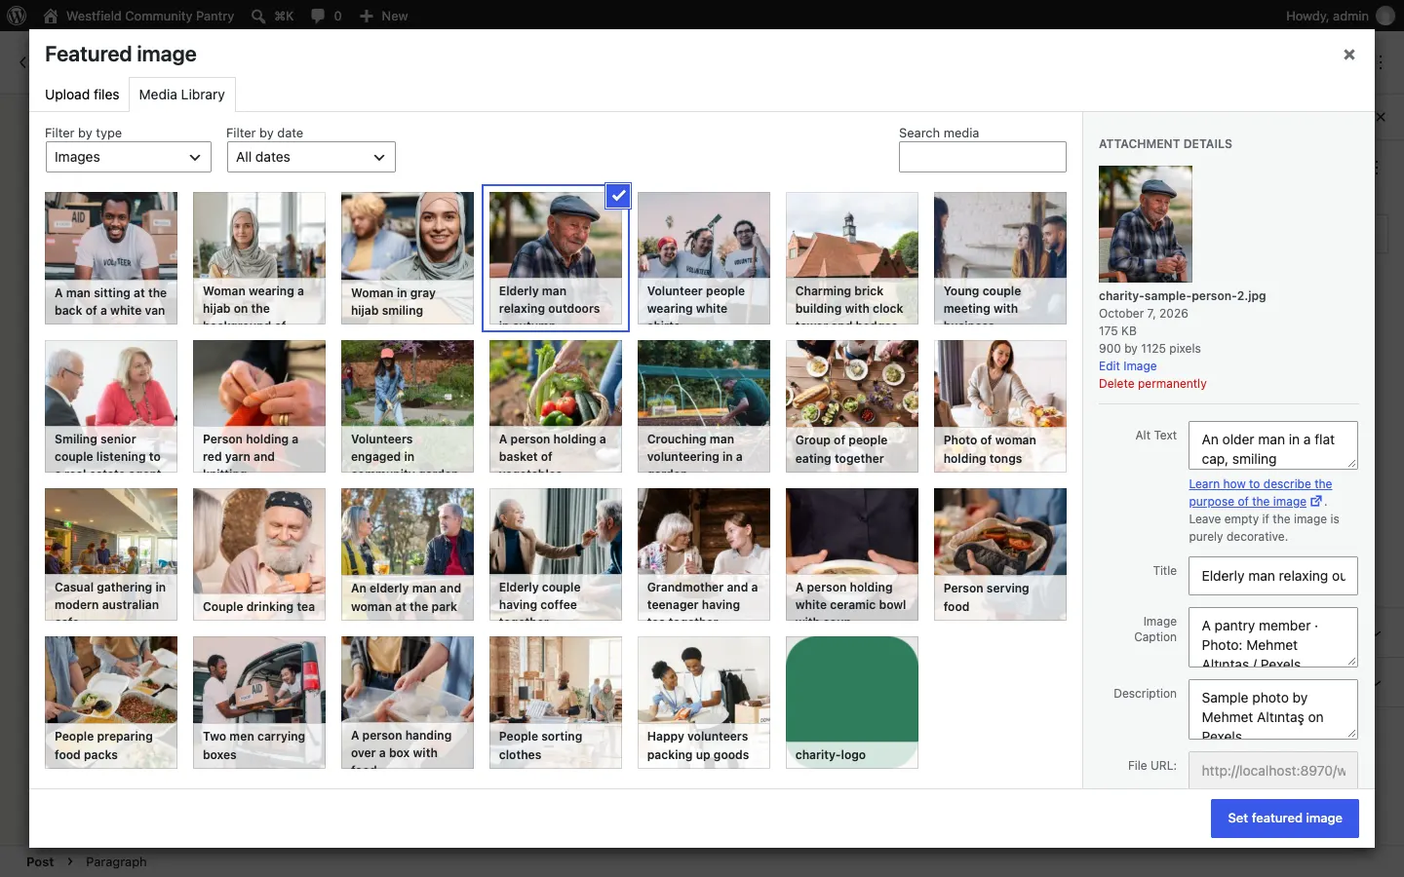The image size is (1404, 877).
Task: Open the comments bubble in admin bar
Action: pos(326,16)
